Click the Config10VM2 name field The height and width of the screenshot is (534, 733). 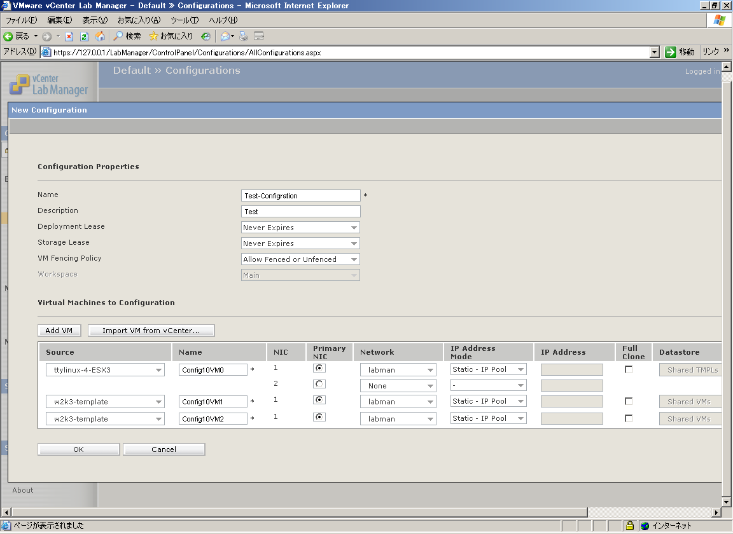213,419
